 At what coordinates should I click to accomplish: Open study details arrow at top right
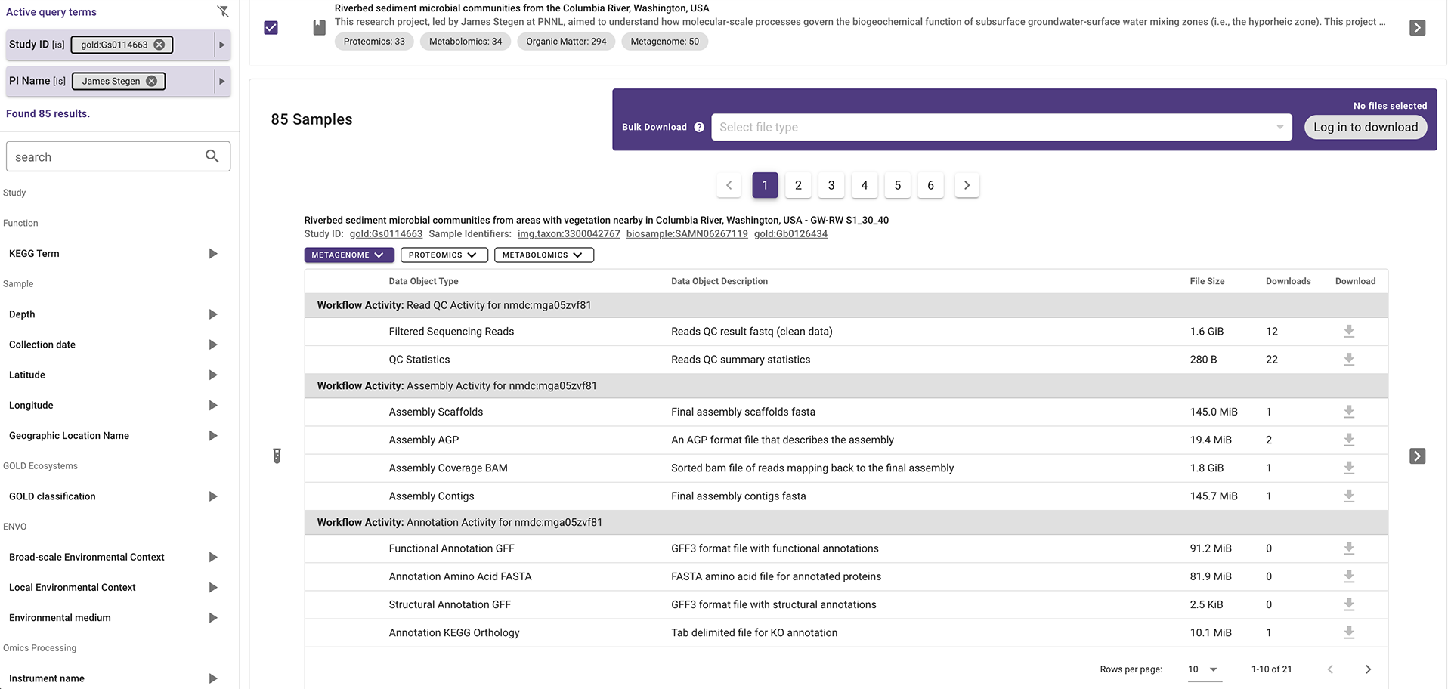pyautogui.click(x=1417, y=28)
